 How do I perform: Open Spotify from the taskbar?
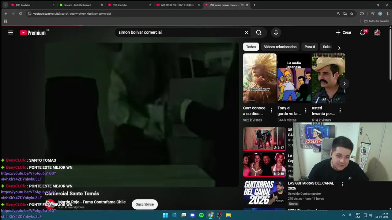pos(201,215)
